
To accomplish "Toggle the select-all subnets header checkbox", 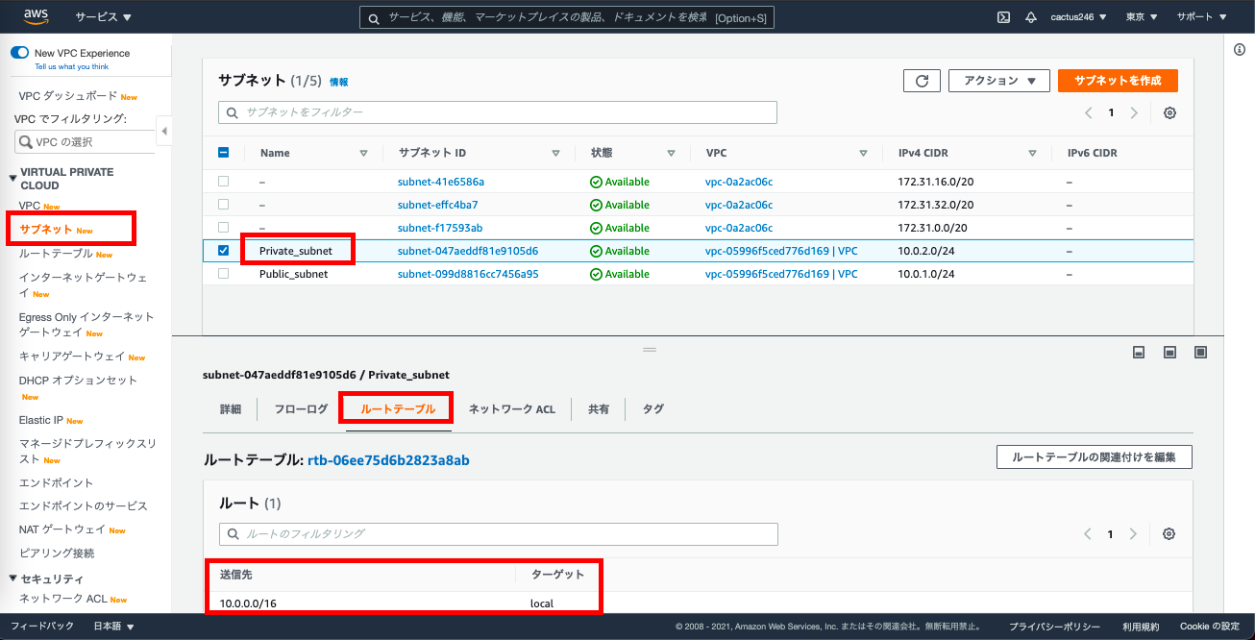I will tap(224, 152).
